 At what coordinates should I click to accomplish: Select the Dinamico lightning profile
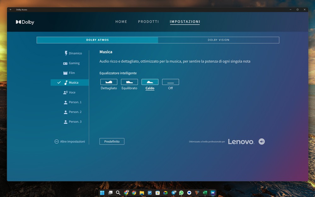(73, 53)
